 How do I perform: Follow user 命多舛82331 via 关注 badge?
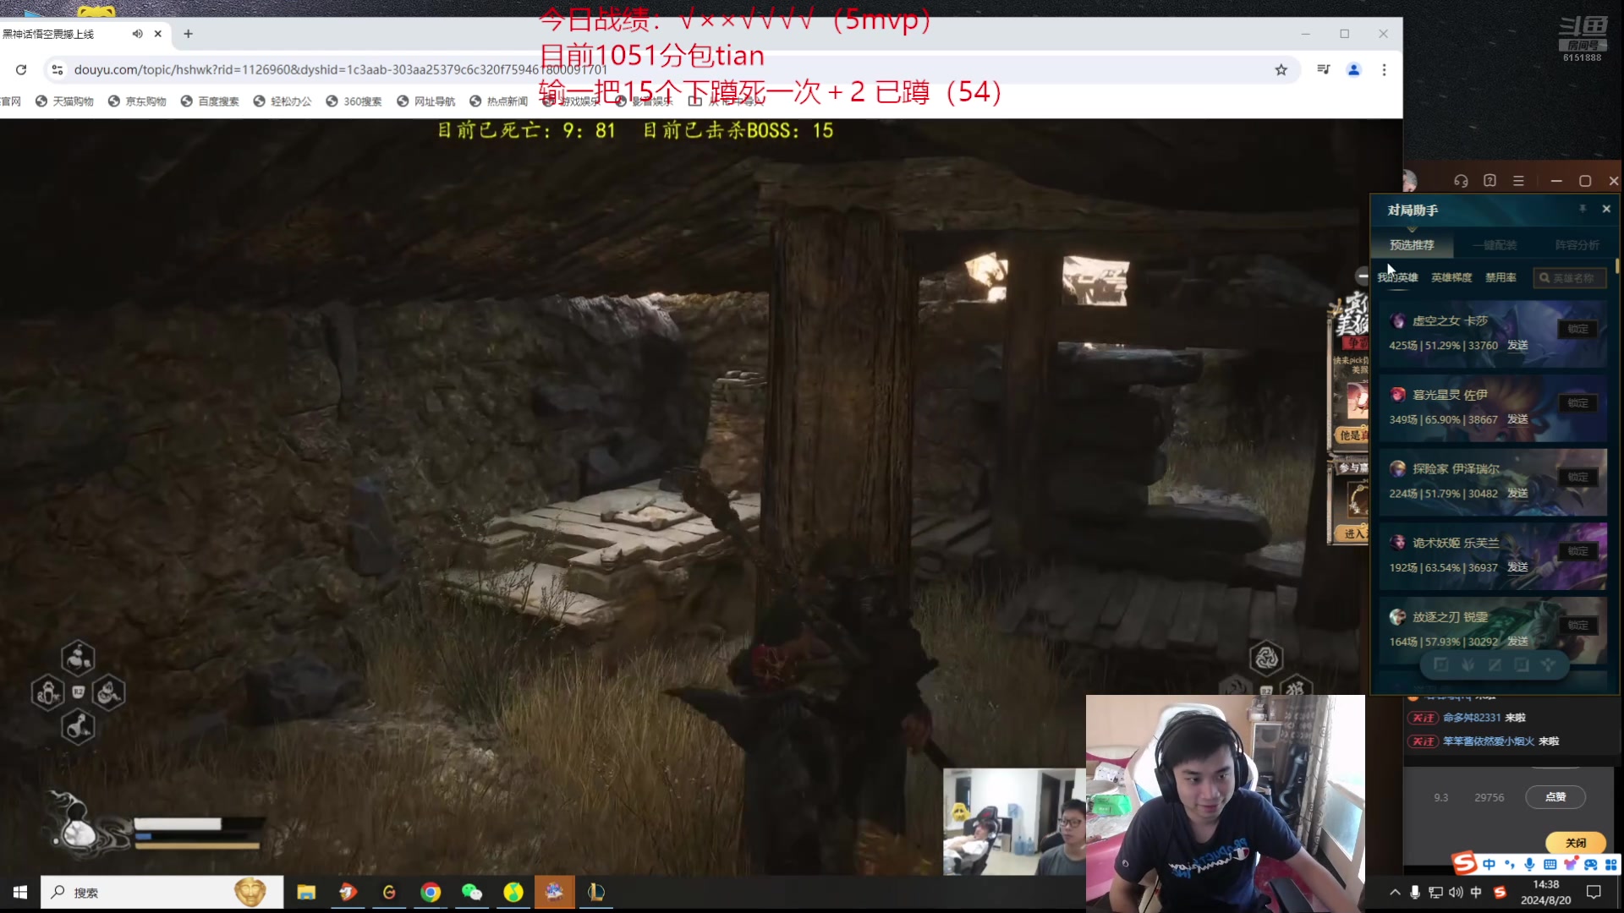click(1423, 718)
